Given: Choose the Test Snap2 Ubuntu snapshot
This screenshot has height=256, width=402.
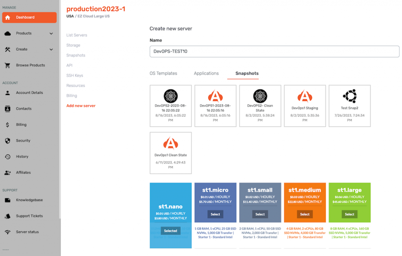Looking at the screenshot, I should coord(349,105).
